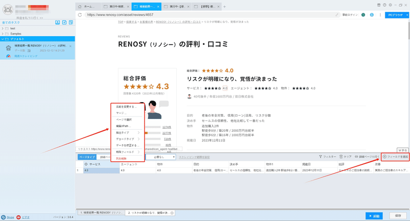410x221 pixels.
Task: Open the PCブラウザ dropdown arrow
Action: pyautogui.click(x=407, y=15)
